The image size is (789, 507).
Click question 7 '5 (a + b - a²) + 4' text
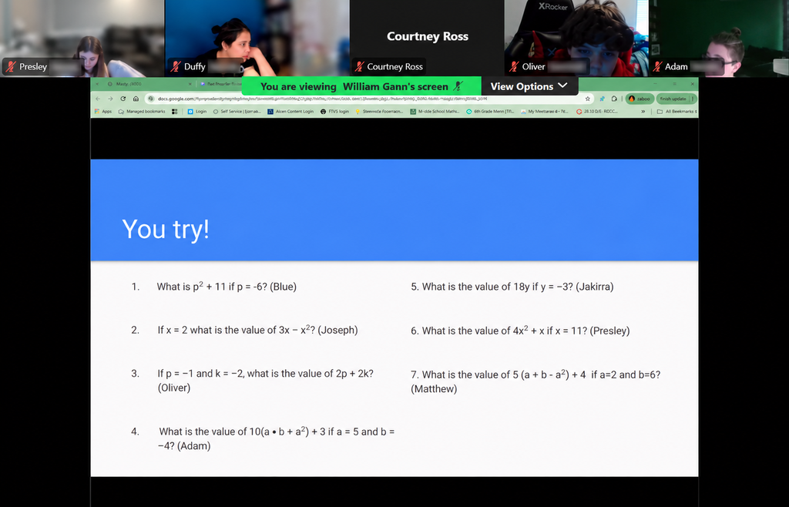point(536,381)
